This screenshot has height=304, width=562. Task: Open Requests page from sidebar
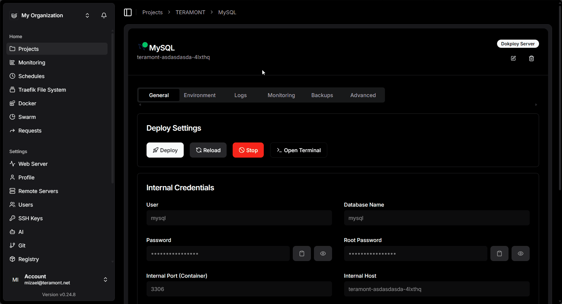click(57, 130)
